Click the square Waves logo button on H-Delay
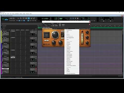124x93 pixels. tap(47, 35)
